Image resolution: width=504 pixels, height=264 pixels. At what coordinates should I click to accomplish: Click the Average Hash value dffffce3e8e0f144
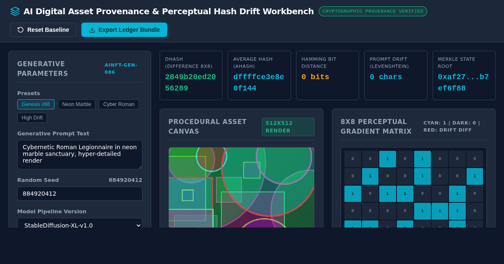(259, 83)
